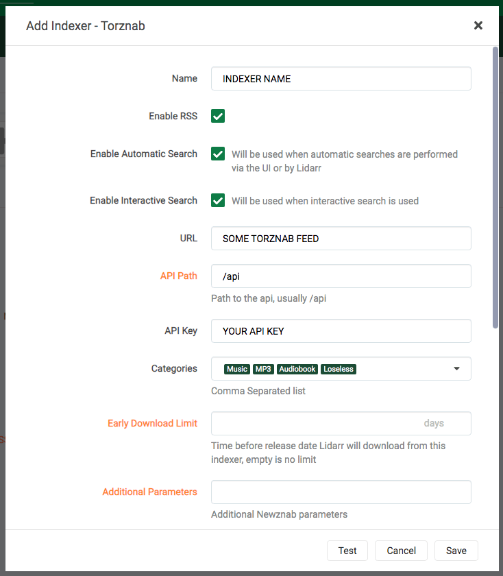Click the MP3 category tag
The image size is (503, 576).
pos(263,369)
